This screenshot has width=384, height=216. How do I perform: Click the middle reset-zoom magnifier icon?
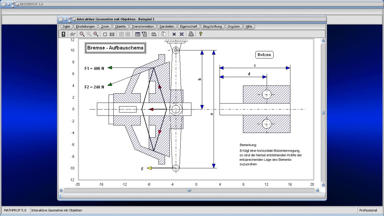pos(89,34)
